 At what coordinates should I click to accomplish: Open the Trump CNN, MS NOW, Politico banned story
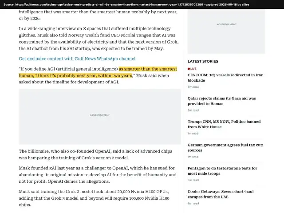point(224,124)
